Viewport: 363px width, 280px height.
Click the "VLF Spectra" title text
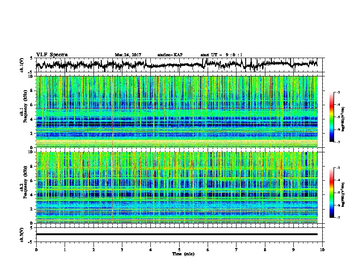(52, 55)
